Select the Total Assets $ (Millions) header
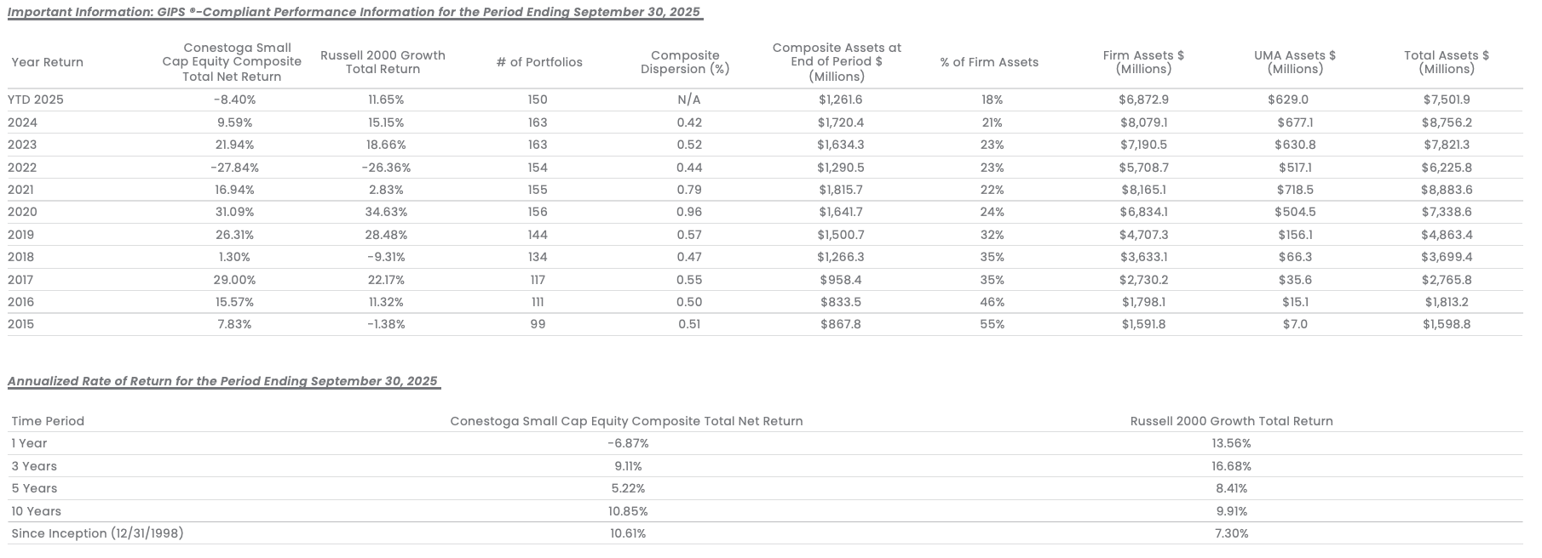 (x=1447, y=62)
